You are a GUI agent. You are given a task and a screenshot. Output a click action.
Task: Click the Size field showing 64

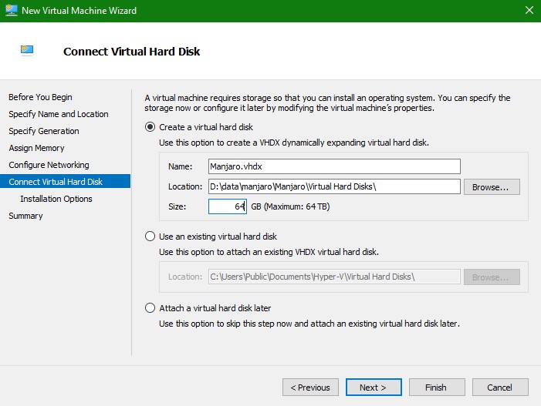(x=227, y=206)
